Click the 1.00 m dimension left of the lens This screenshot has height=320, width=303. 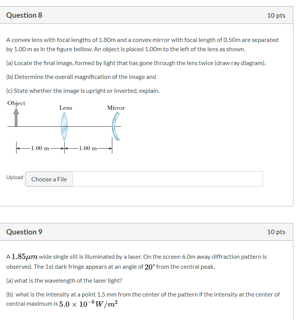[40, 148]
